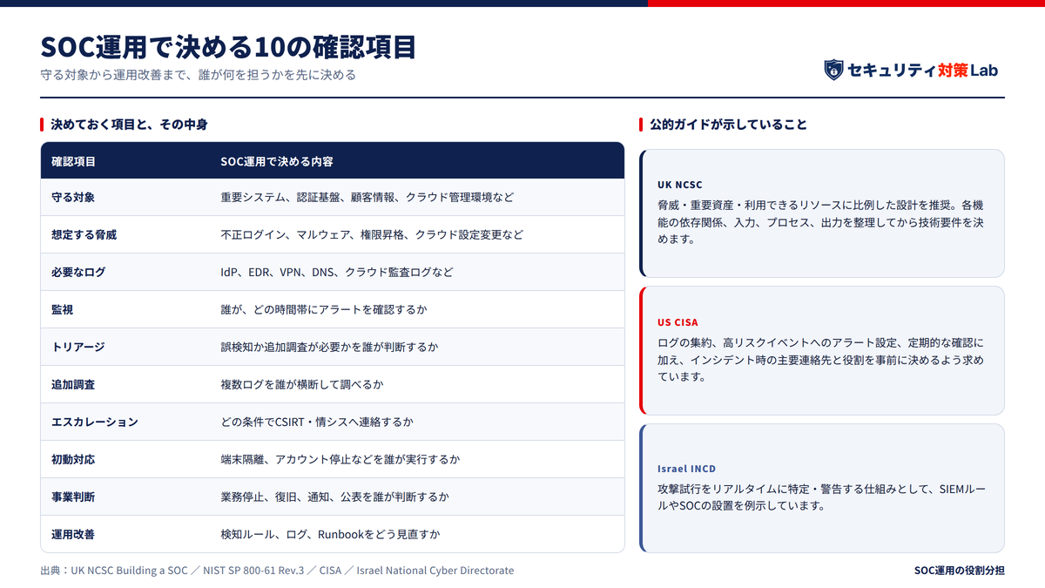Screen dimensions: 1045x588
Task: Click the shield lock logo icon
Action: pos(833,71)
